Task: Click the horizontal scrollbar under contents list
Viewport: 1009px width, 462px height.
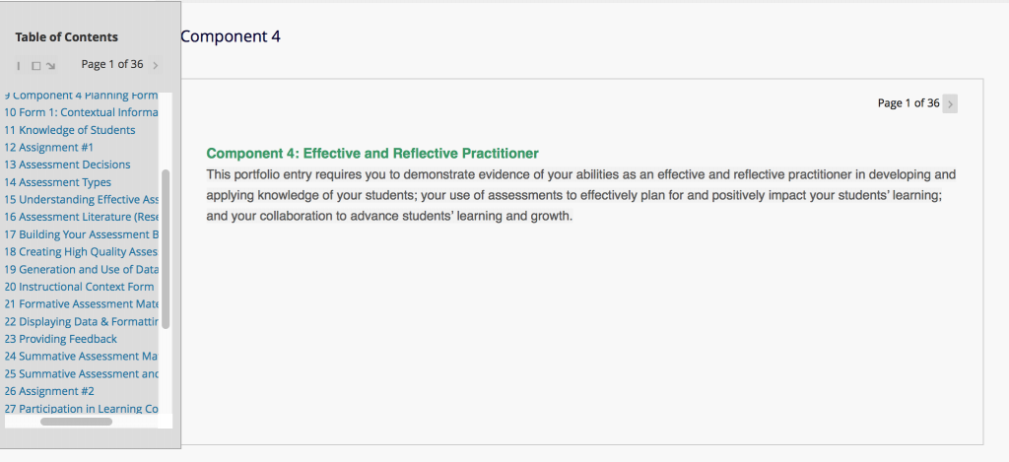Action: click(x=76, y=423)
